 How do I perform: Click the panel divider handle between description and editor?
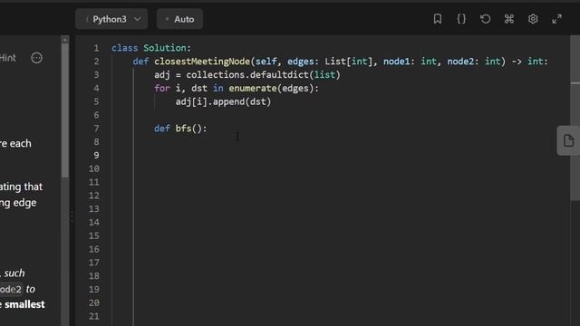[x=72, y=216]
